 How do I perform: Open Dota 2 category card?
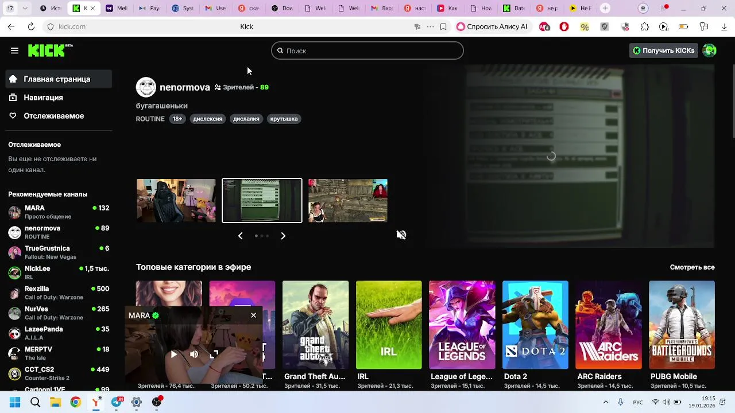coord(535,325)
